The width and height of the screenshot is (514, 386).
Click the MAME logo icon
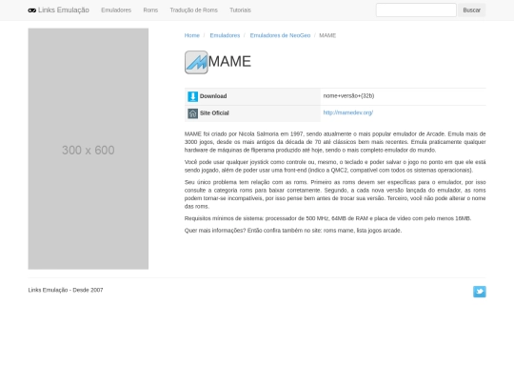196,62
